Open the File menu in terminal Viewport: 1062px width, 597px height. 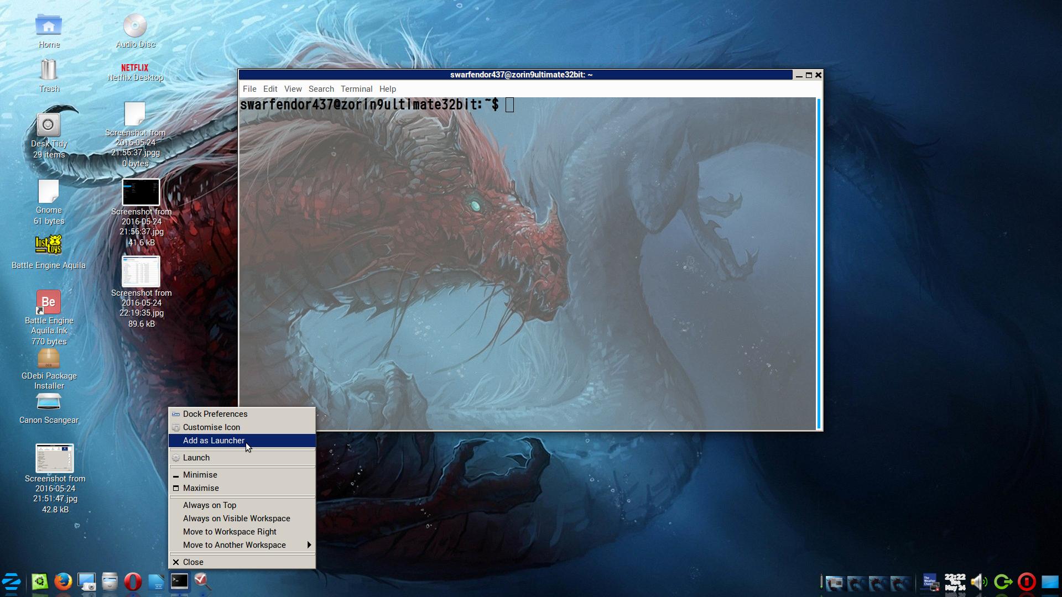249,89
